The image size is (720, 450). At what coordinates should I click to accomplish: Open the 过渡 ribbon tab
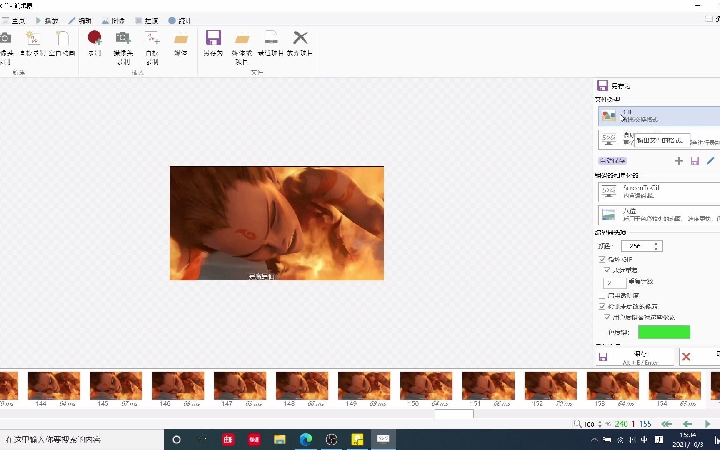tap(147, 21)
